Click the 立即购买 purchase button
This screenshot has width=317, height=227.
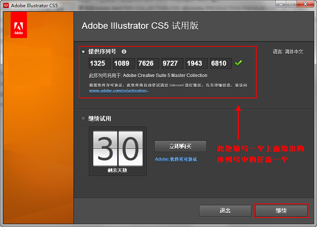click(x=180, y=146)
